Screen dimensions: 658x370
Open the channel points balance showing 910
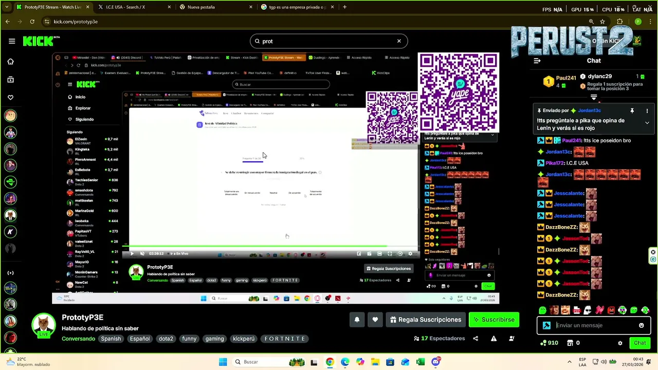tap(549, 343)
